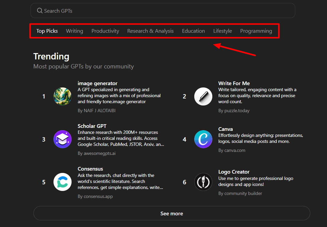The width and height of the screenshot is (327, 227).
Task: Switch to the Lifestyle tab
Action: [223, 31]
